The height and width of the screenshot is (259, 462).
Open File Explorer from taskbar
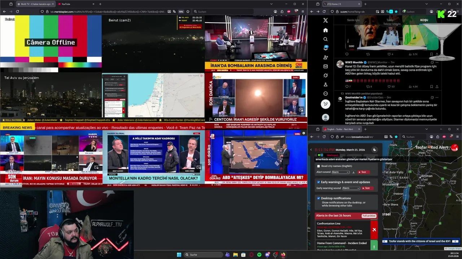[235, 255]
